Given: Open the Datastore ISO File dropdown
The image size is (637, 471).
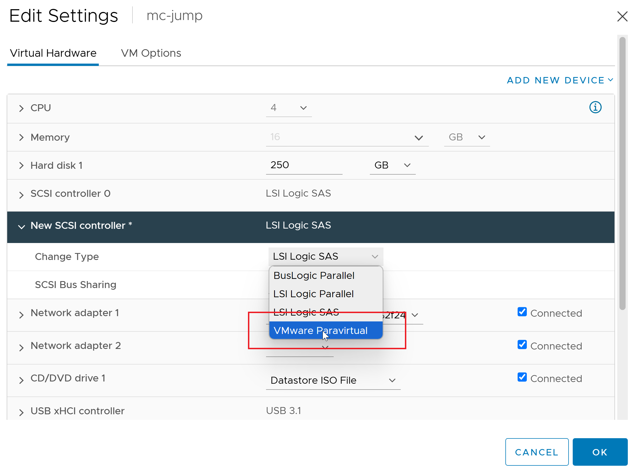Looking at the screenshot, I should pos(333,380).
